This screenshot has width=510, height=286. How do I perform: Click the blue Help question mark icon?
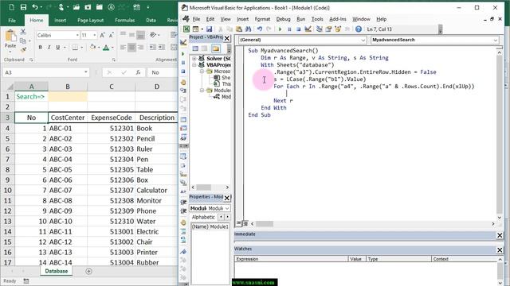coord(359,29)
